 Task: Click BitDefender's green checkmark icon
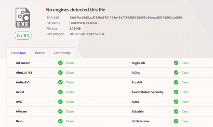point(176,121)
